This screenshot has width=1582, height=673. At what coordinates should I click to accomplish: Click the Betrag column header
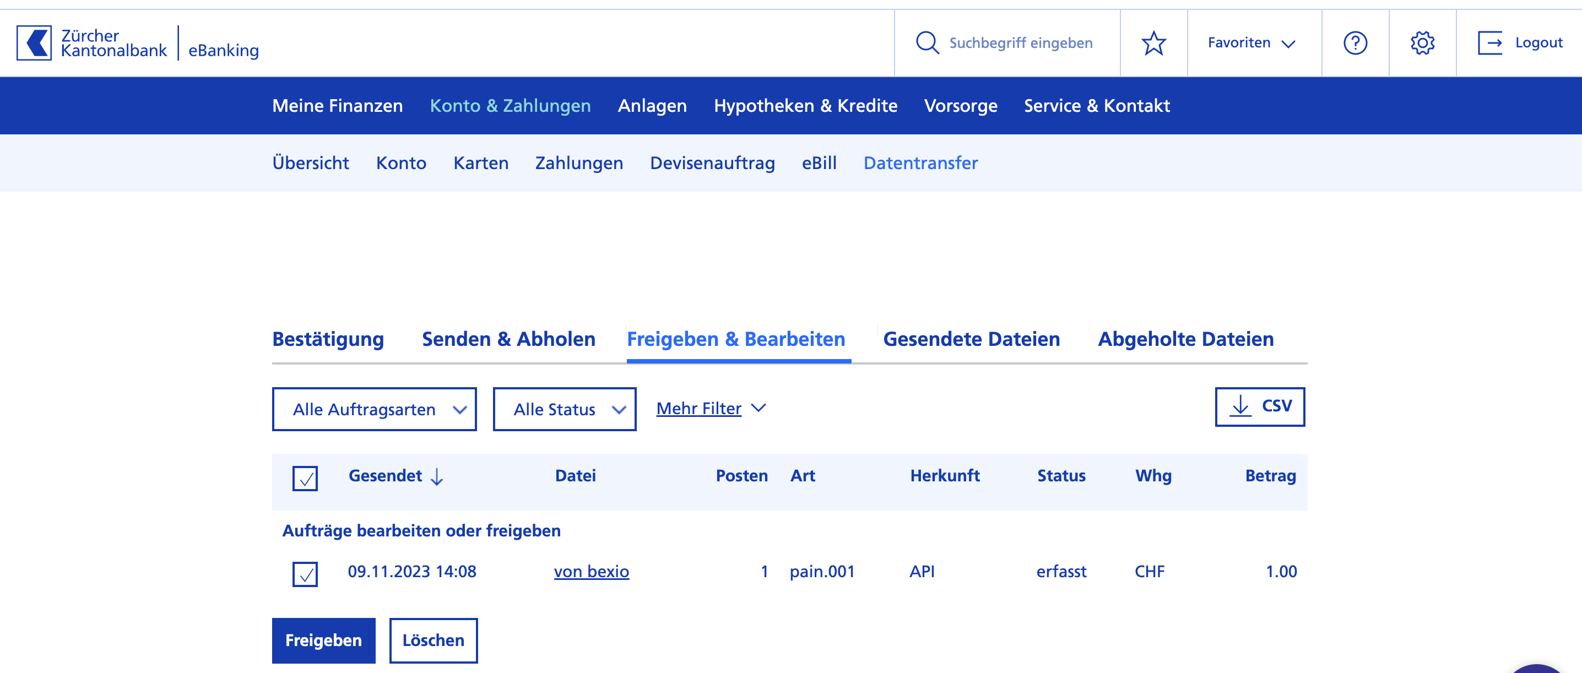1271,476
